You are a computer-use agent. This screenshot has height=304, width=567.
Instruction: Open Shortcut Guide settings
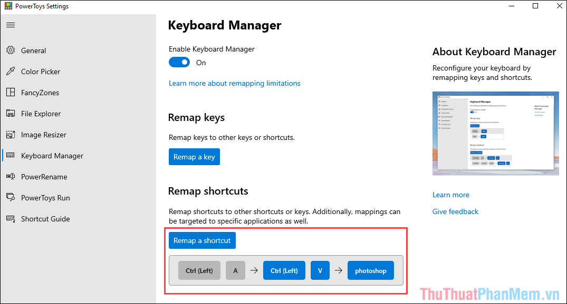(x=44, y=218)
